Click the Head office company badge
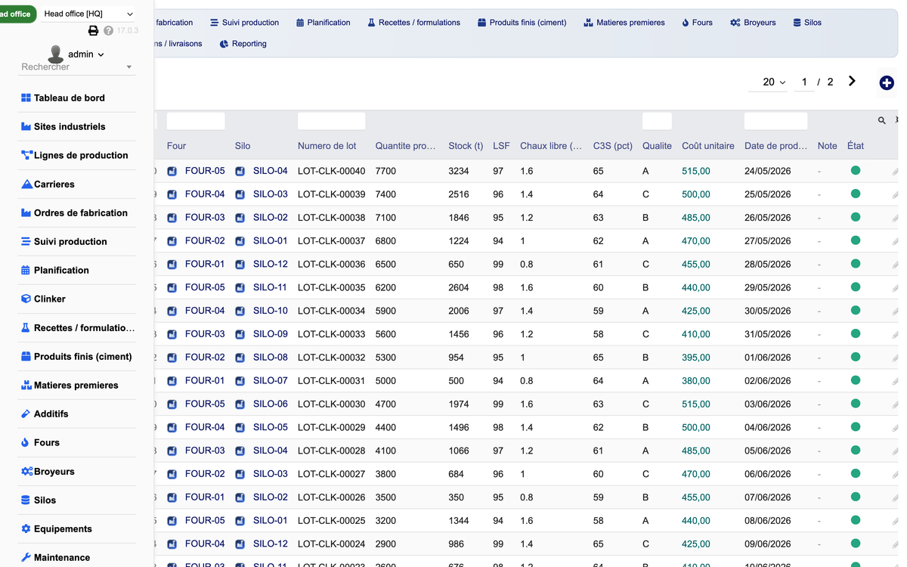Screen dimensions: 907x567 tap(17, 14)
